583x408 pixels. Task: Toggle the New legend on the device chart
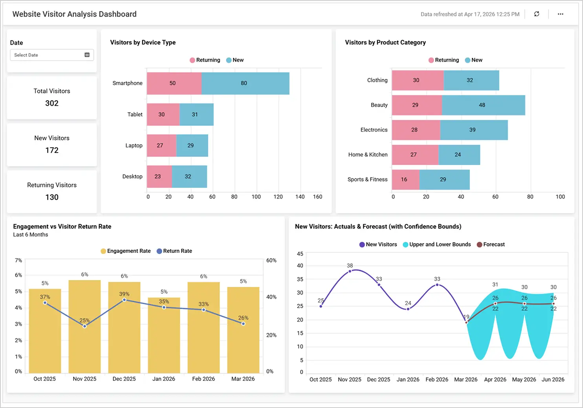click(x=235, y=60)
